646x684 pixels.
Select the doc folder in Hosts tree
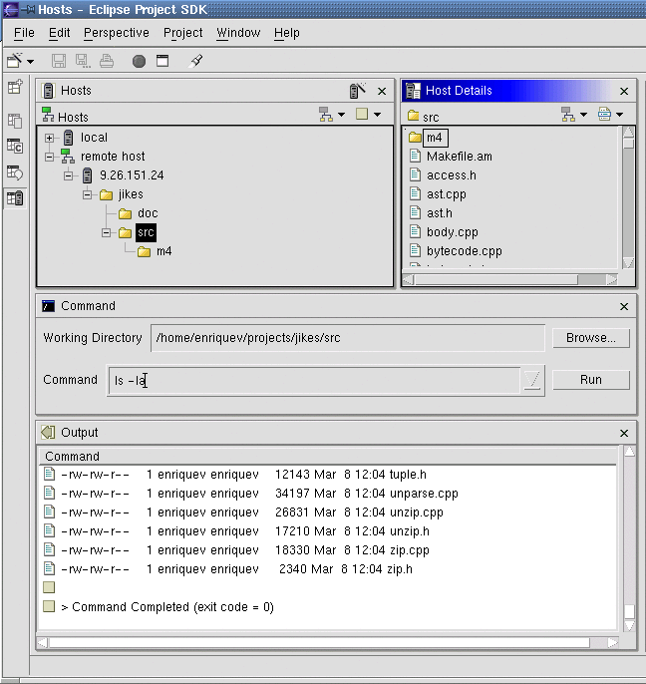click(x=147, y=213)
